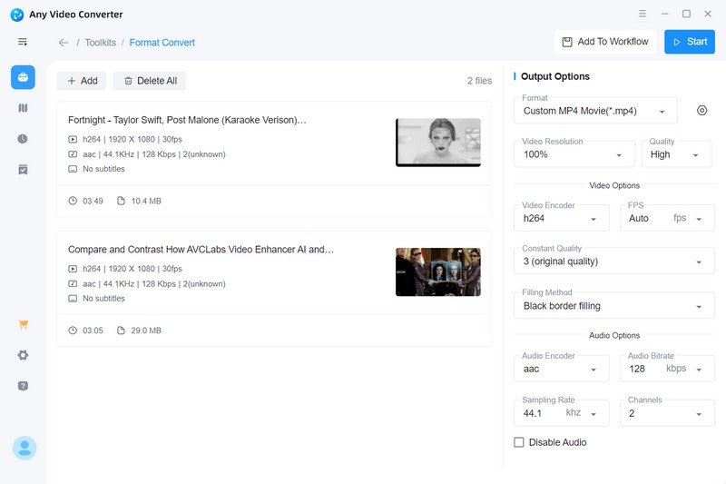
Task: Select the Compare and Contrast file title
Action: click(x=201, y=249)
